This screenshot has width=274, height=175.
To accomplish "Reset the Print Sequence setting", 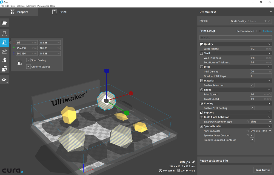I will pyautogui.click(x=248, y=131).
